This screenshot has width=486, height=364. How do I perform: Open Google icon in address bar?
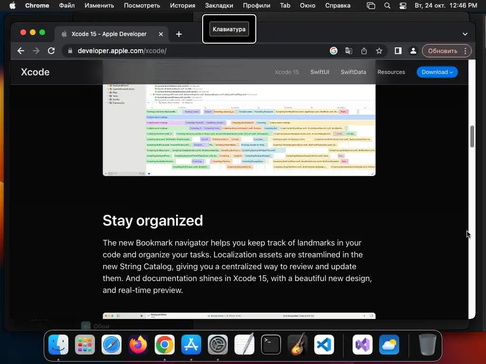point(334,51)
